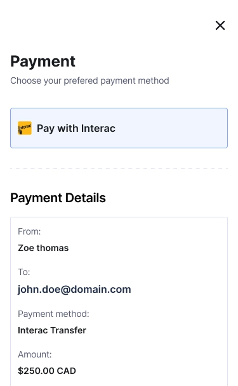Viewport: 238px width, 386px height.
Task: Select the Interac Transfer method value
Action: tap(52, 330)
